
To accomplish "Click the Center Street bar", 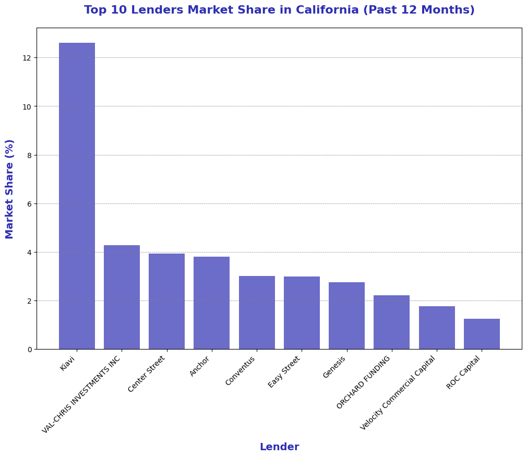I will click(166, 302).
